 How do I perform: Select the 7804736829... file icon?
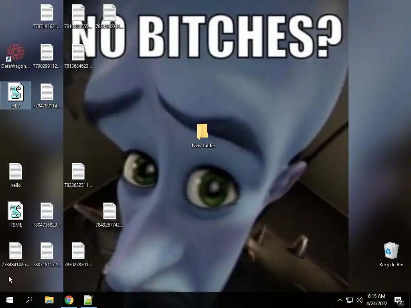pos(47,211)
